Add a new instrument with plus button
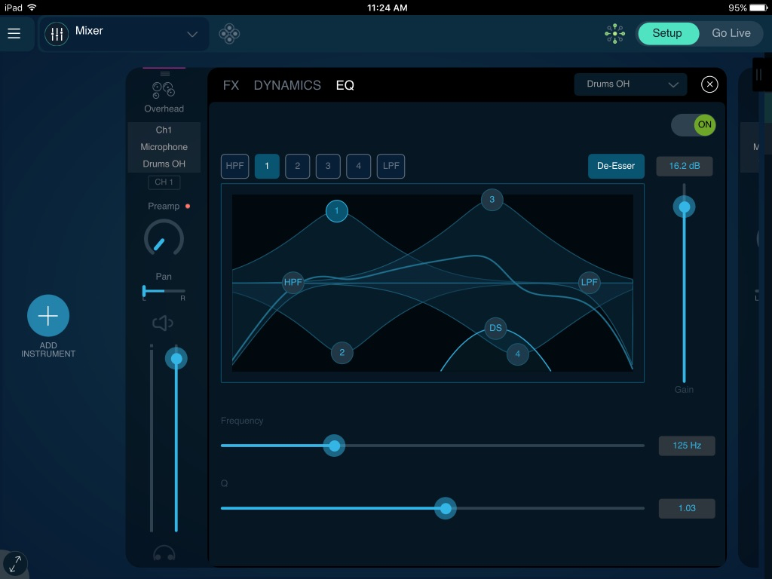Viewport: 772px width, 579px height. 48,316
